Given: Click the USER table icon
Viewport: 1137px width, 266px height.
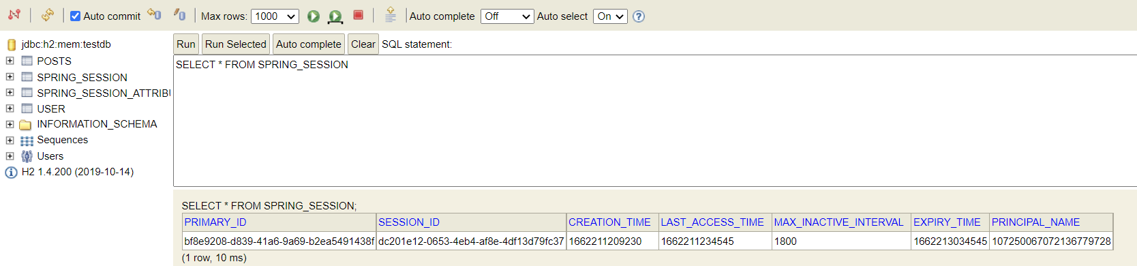Looking at the screenshot, I should 27,108.
